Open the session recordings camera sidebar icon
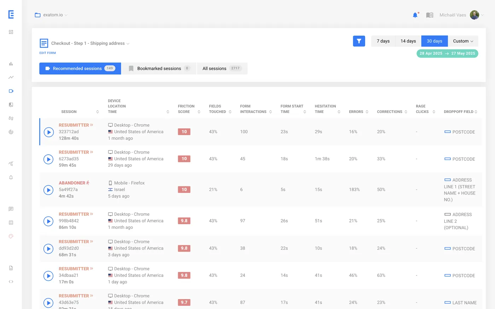Viewport: 495px width, 309px height. click(11, 91)
